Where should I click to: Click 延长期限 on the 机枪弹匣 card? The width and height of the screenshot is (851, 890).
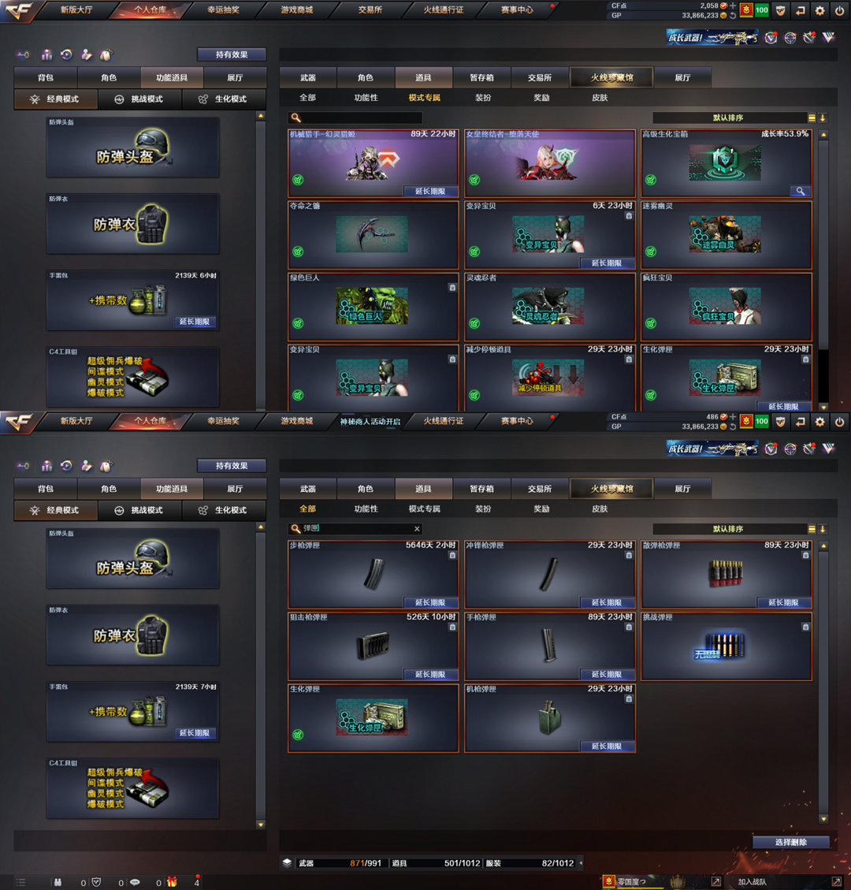[607, 747]
